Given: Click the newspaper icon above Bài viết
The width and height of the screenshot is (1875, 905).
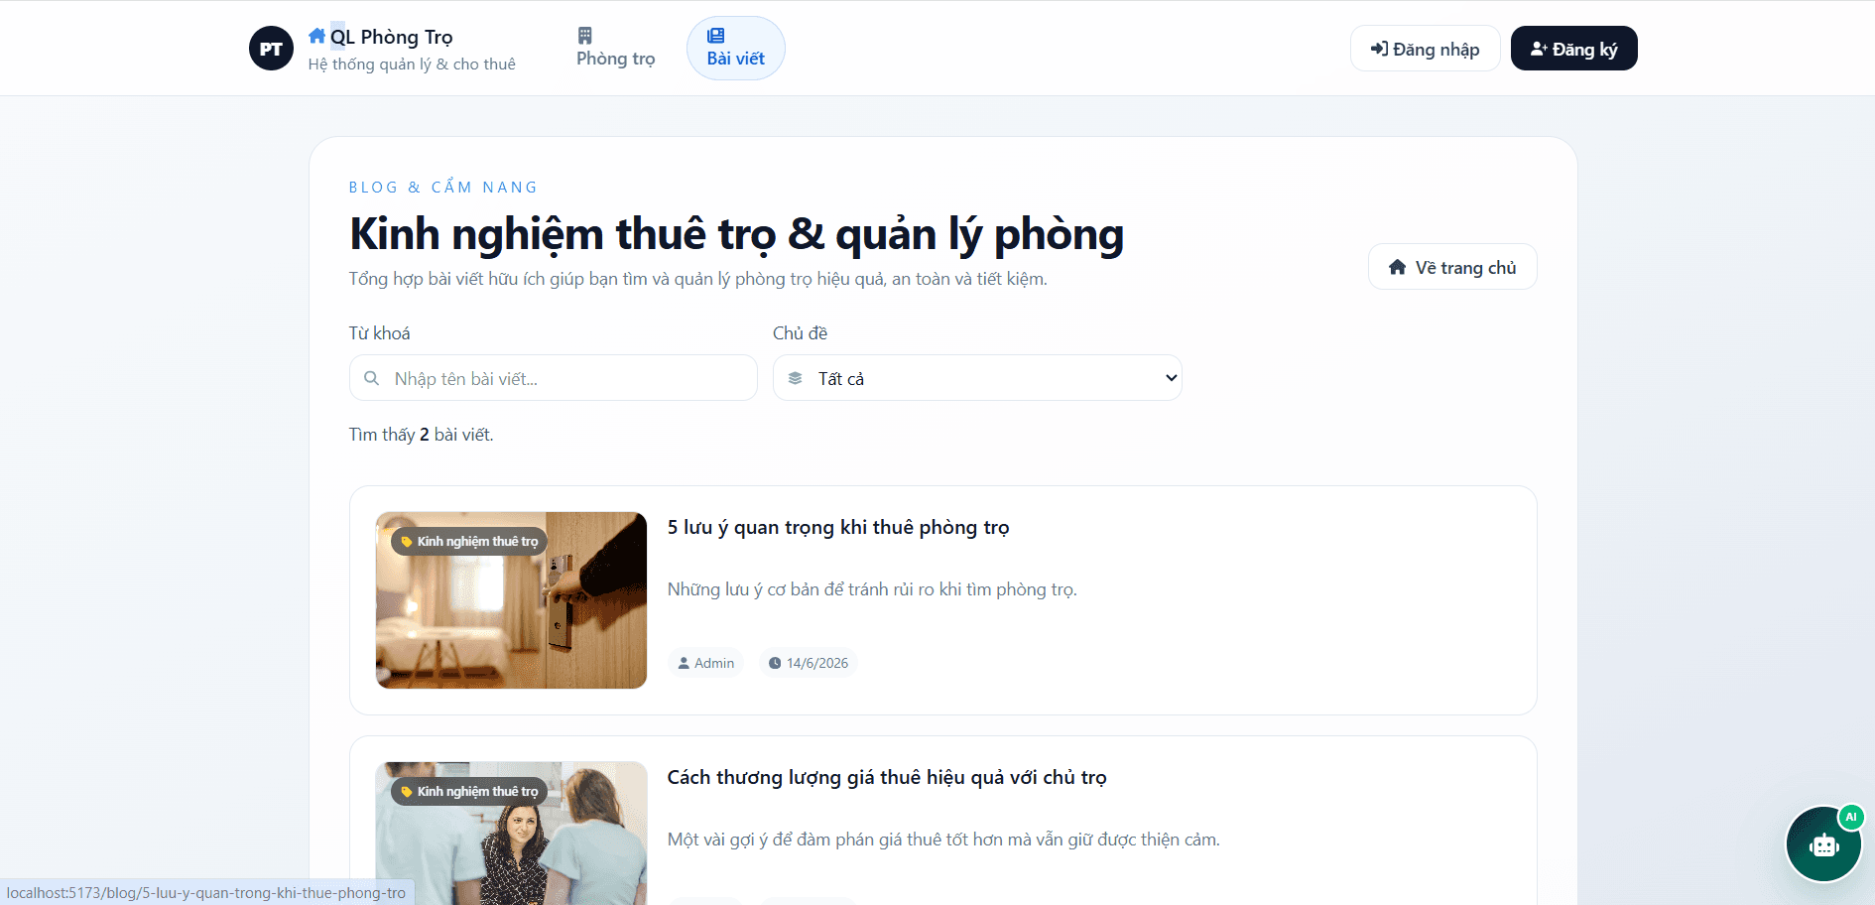Looking at the screenshot, I should (715, 36).
